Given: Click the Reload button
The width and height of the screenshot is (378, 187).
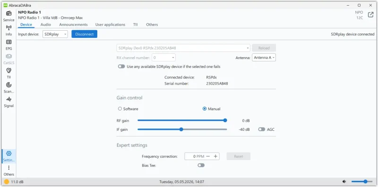Looking at the screenshot, I should [264, 48].
